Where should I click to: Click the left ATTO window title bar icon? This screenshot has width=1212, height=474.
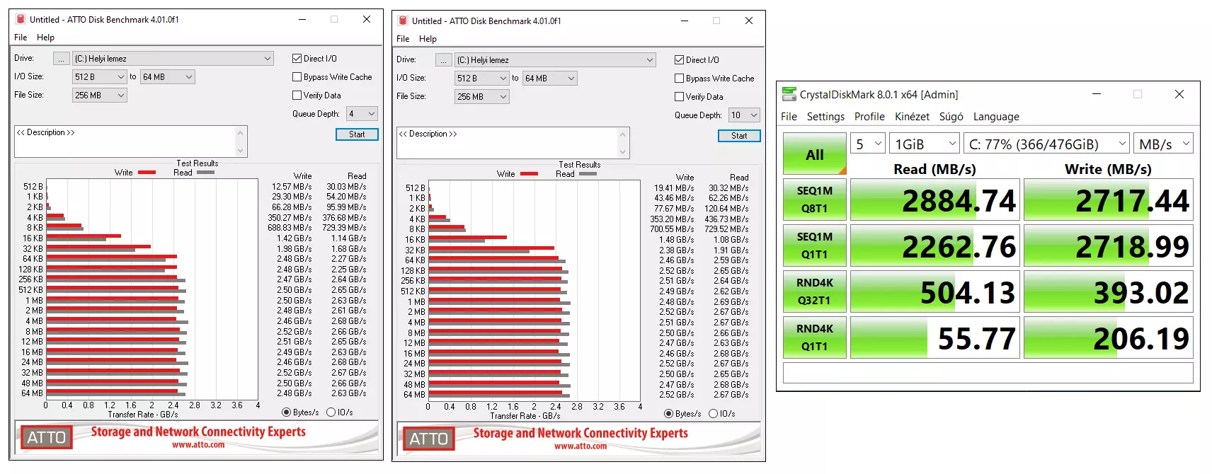[21, 19]
